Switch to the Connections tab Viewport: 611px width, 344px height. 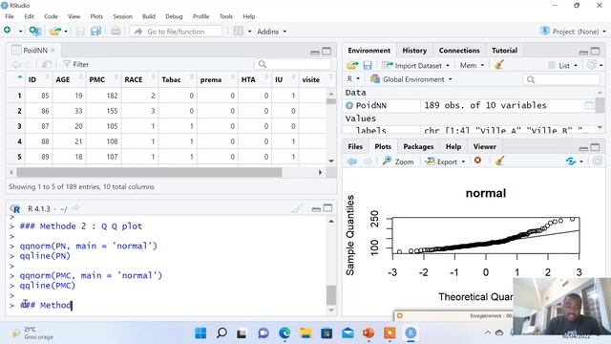[x=459, y=51]
